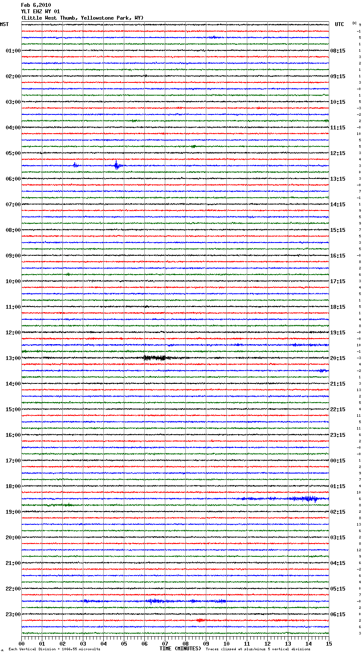Select the blue burst near minute 6.5 on the 22:30 trace
Viewport: 363px width, 655px height.
coord(156,601)
